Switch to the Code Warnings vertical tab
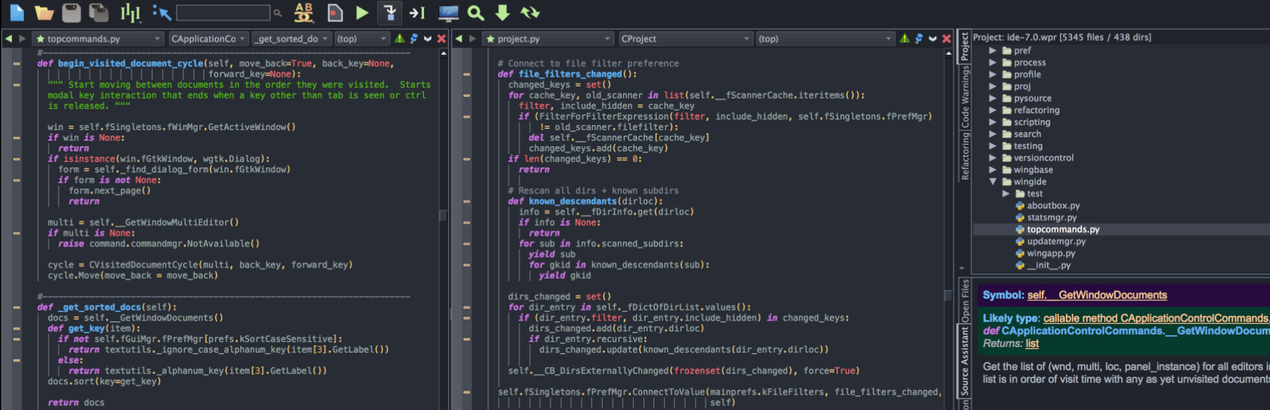 tap(964, 97)
